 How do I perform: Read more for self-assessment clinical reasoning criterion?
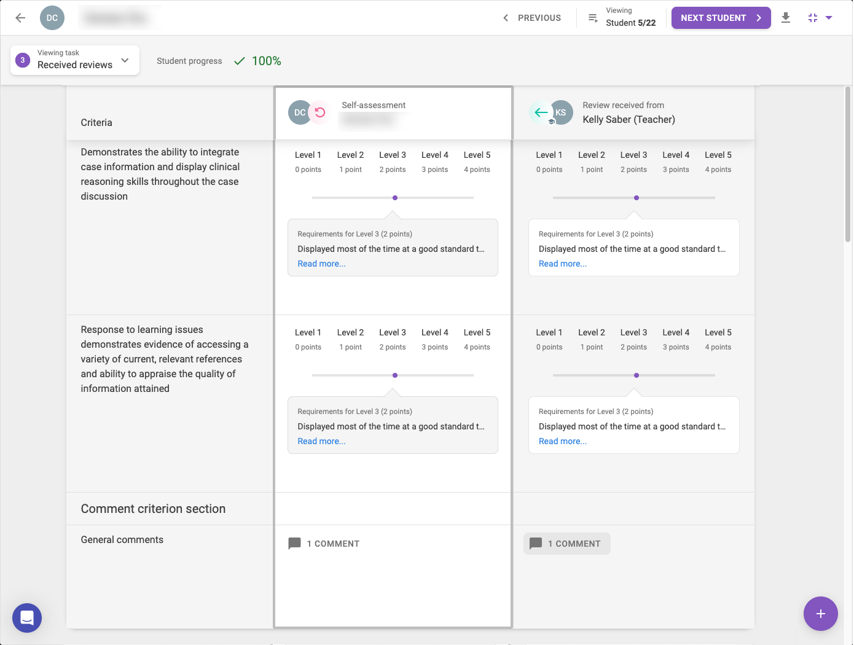pyautogui.click(x=321, y=264)
